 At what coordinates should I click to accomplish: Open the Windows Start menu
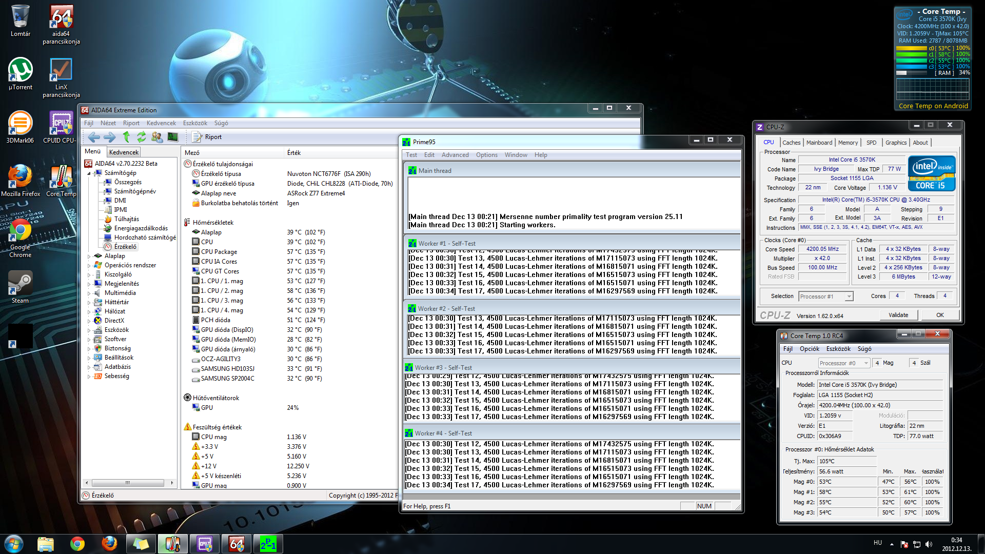13,544
